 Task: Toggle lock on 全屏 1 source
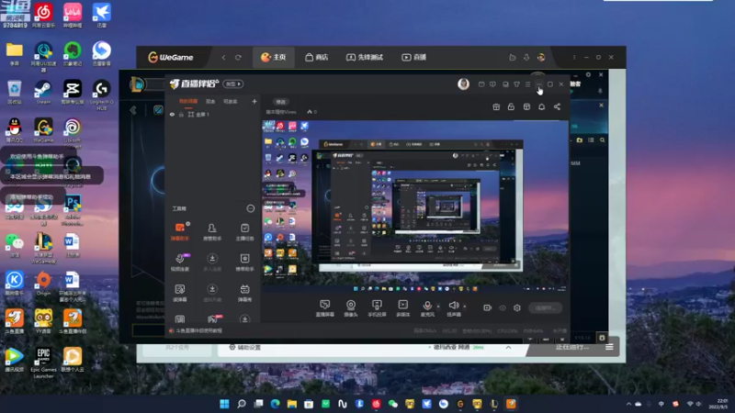pos(181,114)
